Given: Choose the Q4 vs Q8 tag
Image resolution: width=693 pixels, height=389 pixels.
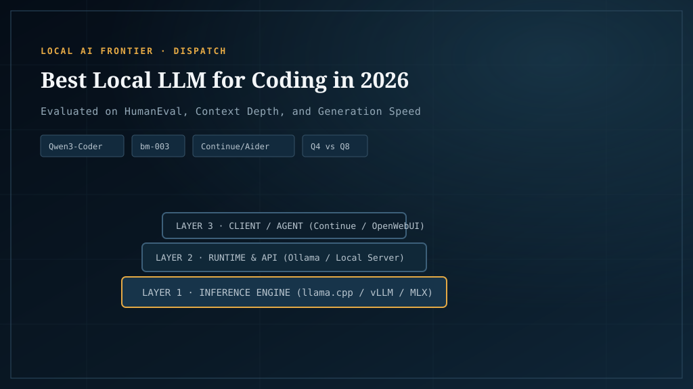Looking at the screenshot, I should [335, 146].
